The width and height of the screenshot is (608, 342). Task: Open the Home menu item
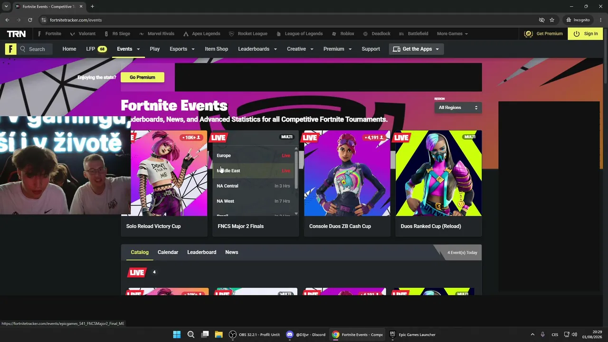pos(69,49)
